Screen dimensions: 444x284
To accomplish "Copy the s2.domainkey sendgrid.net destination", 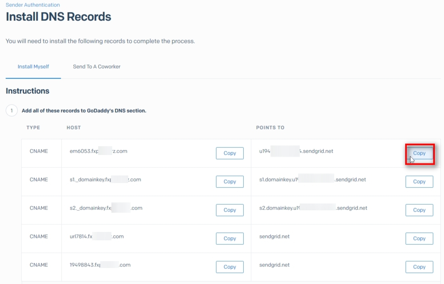I will [x=419, y=210].
